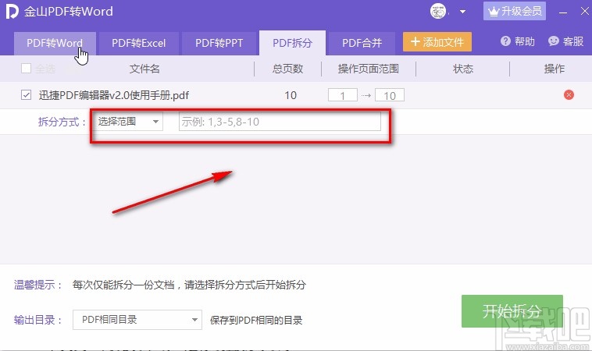Remove the file with red delete icon
The height and width of the screenshot is (351, 592).
(x=569, y=94)
